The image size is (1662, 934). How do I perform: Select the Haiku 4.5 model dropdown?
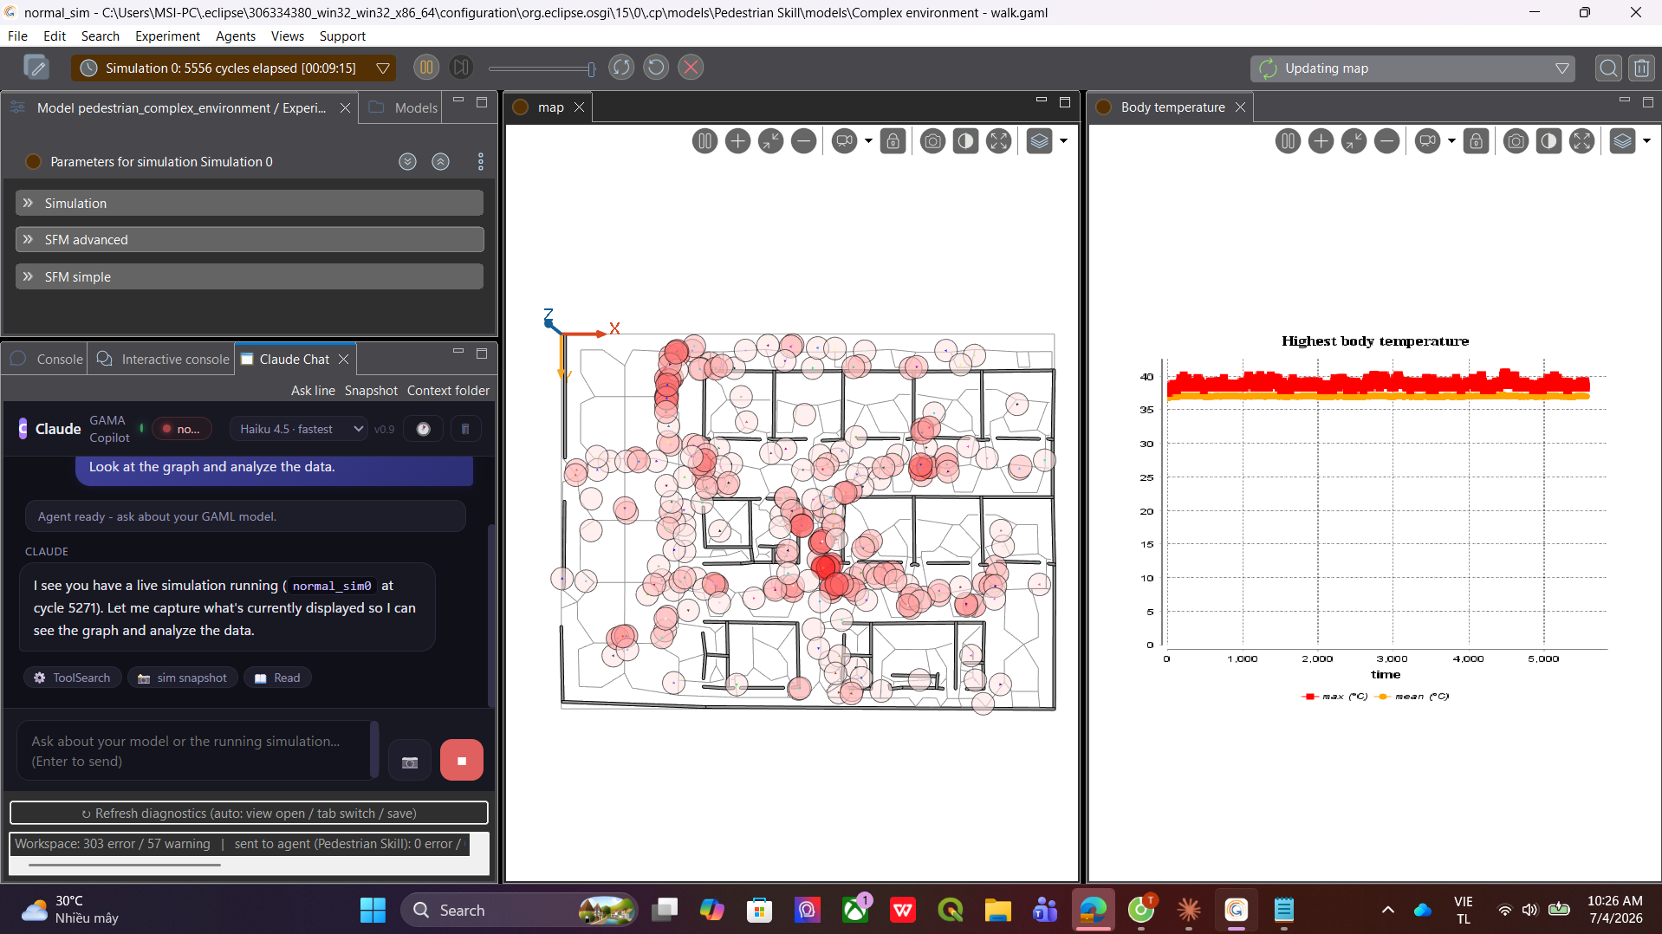point(300,429)
